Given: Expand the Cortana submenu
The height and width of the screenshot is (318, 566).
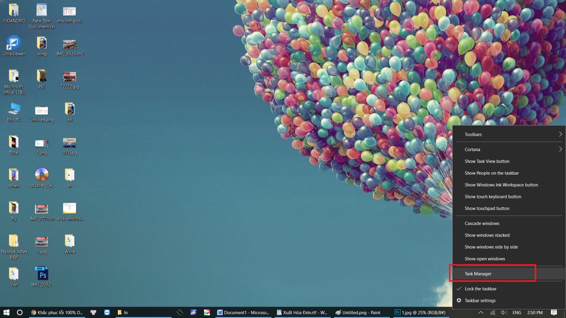Looking at the screenshot, I should 509,149.
